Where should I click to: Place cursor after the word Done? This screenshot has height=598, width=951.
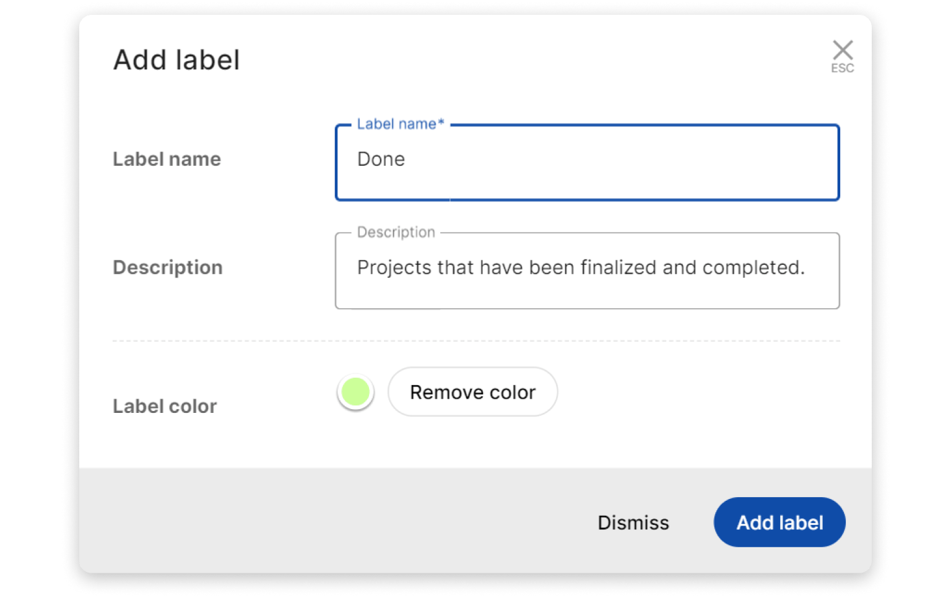406,159
